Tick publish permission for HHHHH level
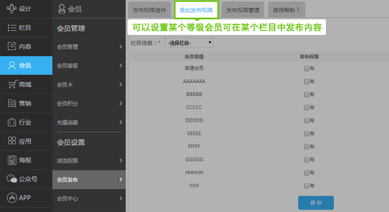Viewport: 389px width, 212px height. click(x=306, y=173)
